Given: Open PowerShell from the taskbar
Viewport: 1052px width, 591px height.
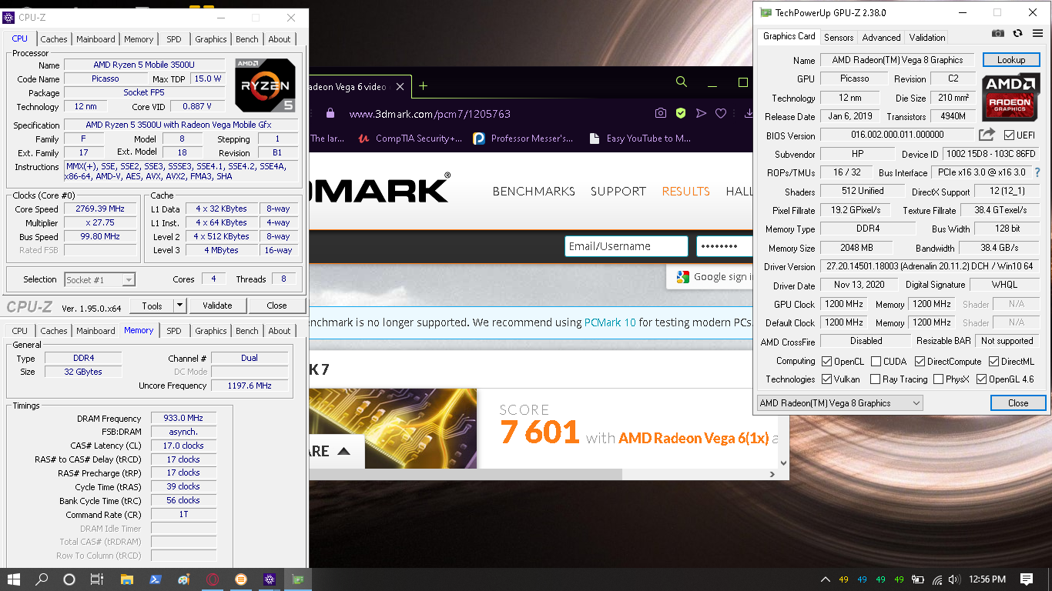Looking at the screenshot, I should click(x=155, y=579).
